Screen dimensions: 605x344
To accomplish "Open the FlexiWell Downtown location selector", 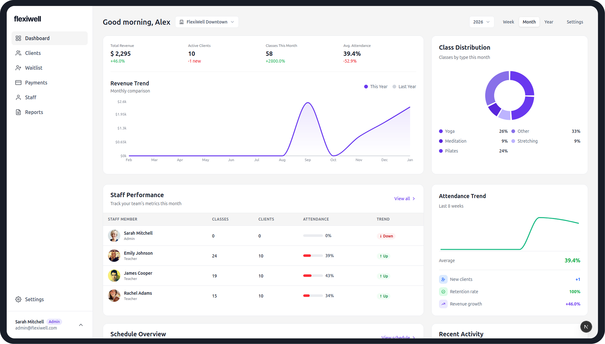I will point(207,22).
